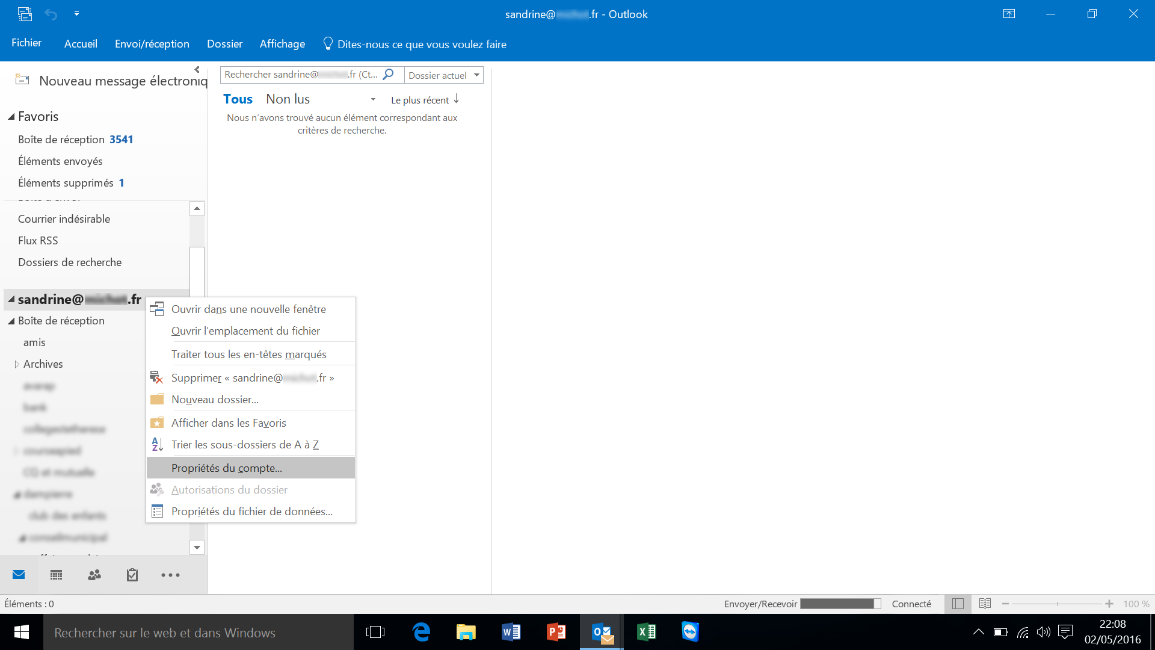Open Courrier indésirable folder
This screenshot has height=650, width=1155.
point(64,219)
